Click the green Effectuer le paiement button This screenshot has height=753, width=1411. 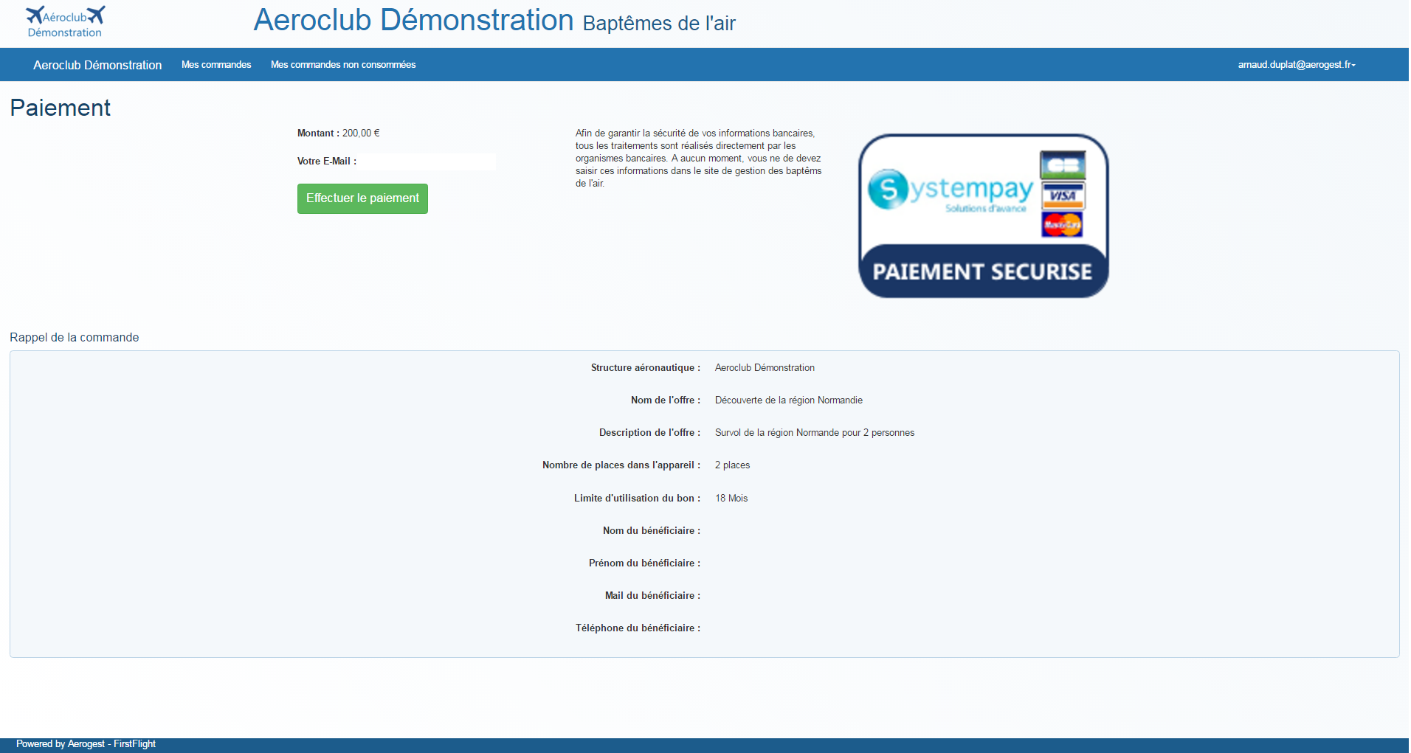[362, 198]
